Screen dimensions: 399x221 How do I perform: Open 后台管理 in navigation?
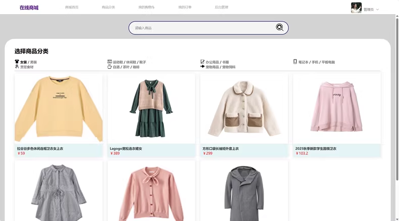click(x=221, y=7)
